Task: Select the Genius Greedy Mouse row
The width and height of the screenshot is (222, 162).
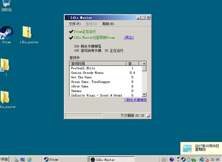Action: tap(106, 73)
